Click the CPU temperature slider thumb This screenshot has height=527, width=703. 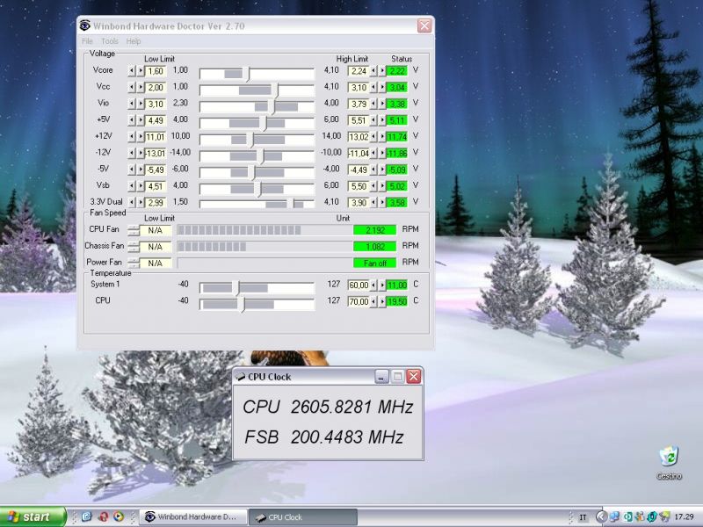coord(243,304)
